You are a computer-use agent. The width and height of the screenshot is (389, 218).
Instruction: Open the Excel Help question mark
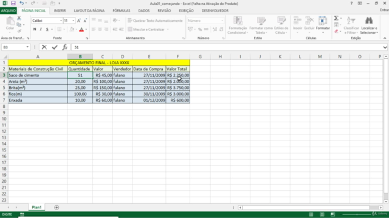pos(351,3)
